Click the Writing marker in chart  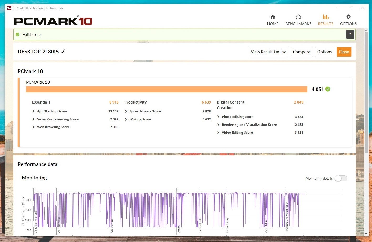179,229
